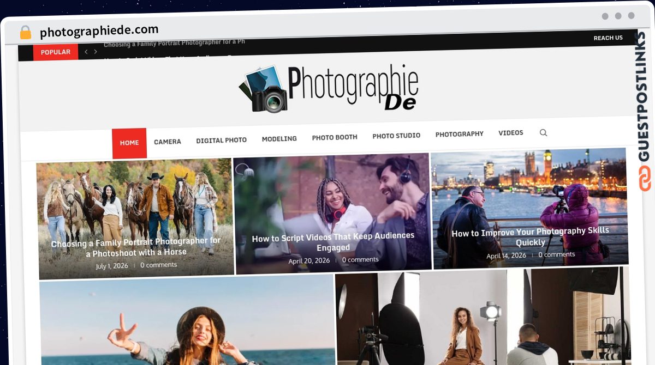Open article How to Script Videos That Keep Audiences Engaged

333,242
